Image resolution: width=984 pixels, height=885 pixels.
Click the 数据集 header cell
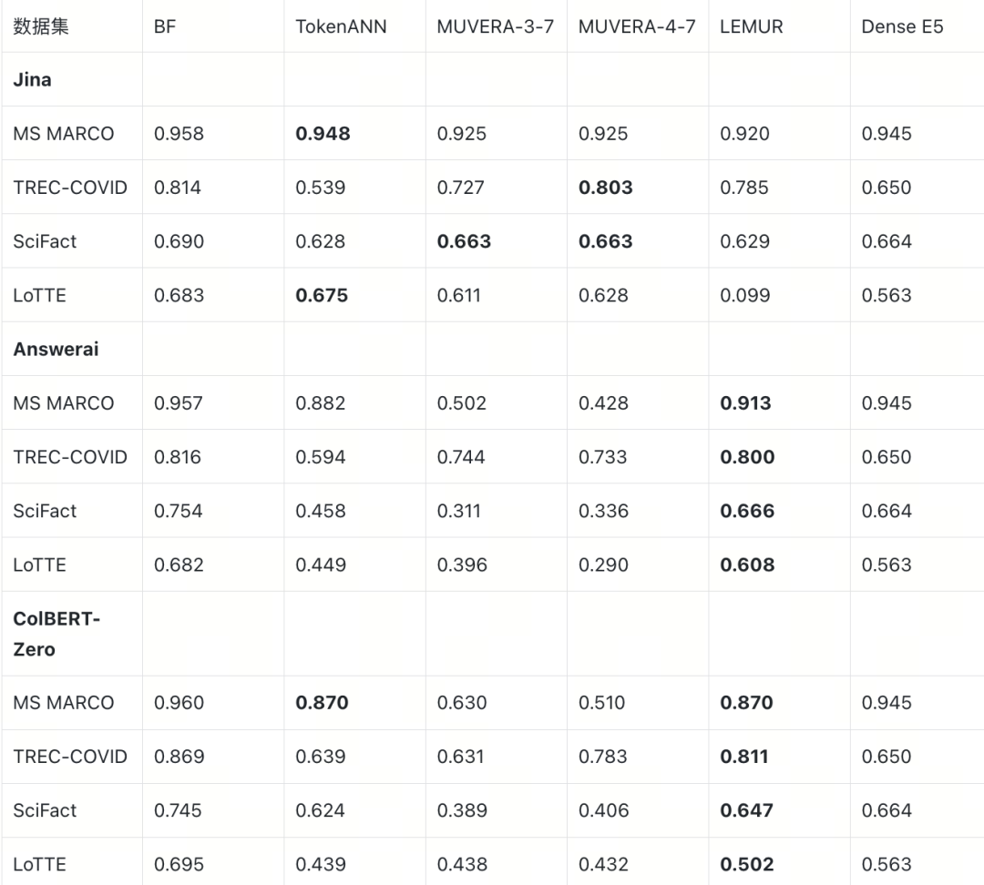coord(41,26)
